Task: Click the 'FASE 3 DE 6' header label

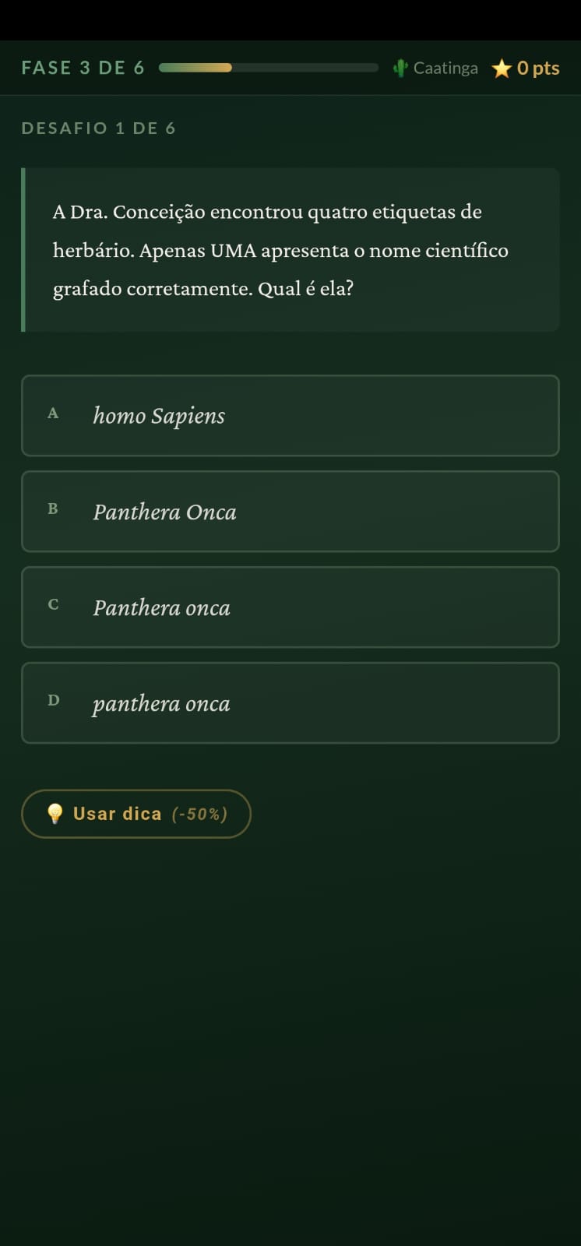Action: click(83, 68)
